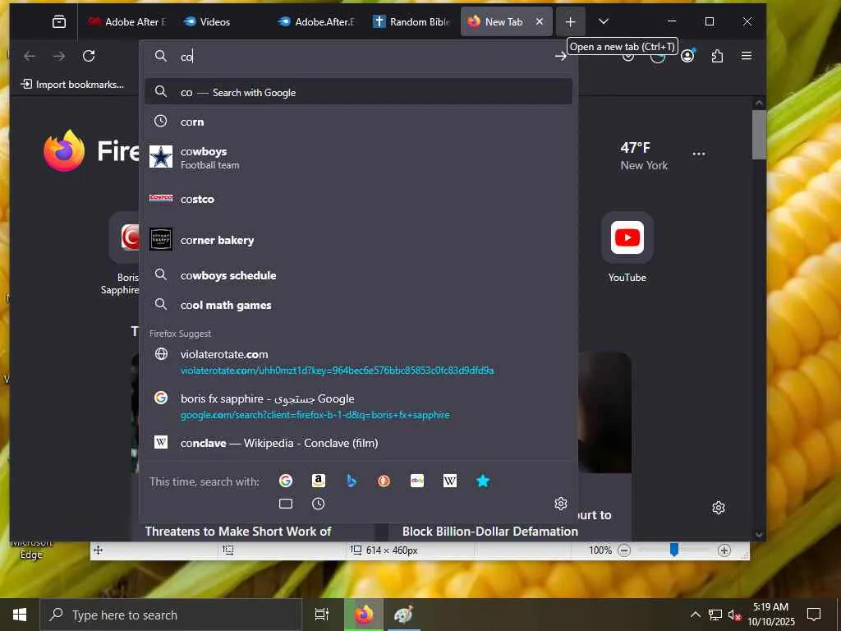The image size is (841, 631).
Task: Reload the current page
Action: [x=89, y=56]
